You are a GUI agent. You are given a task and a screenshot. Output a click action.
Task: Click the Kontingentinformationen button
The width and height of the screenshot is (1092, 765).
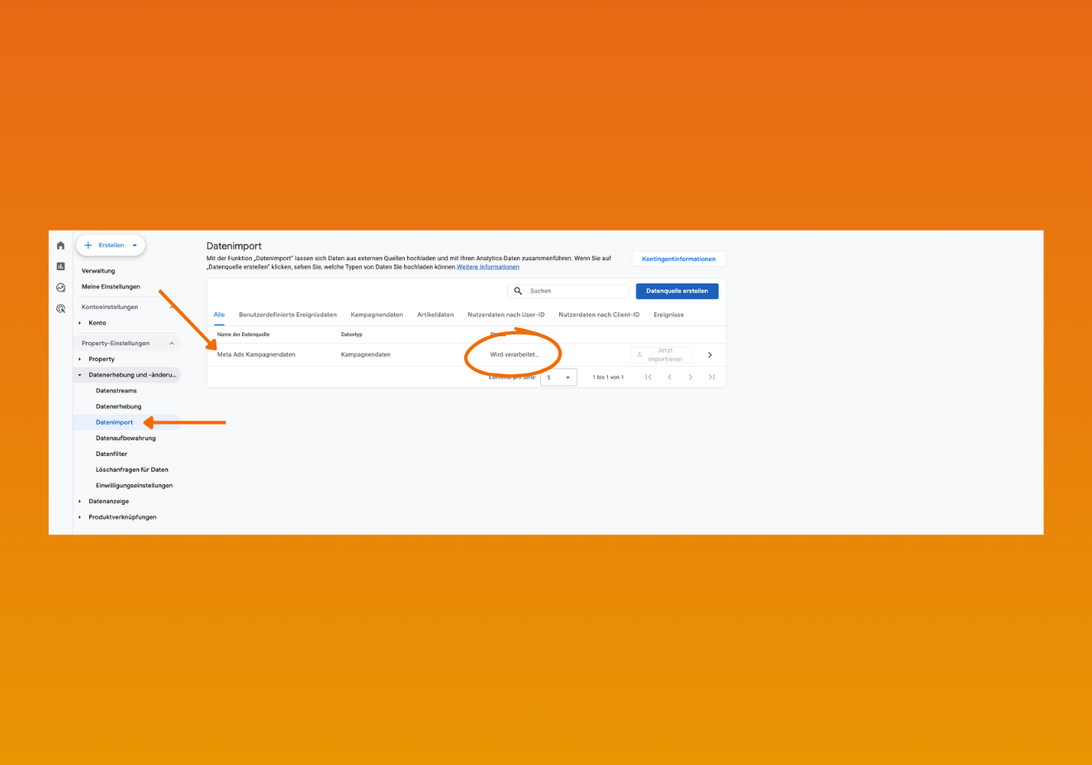click(x=679, y=259)
